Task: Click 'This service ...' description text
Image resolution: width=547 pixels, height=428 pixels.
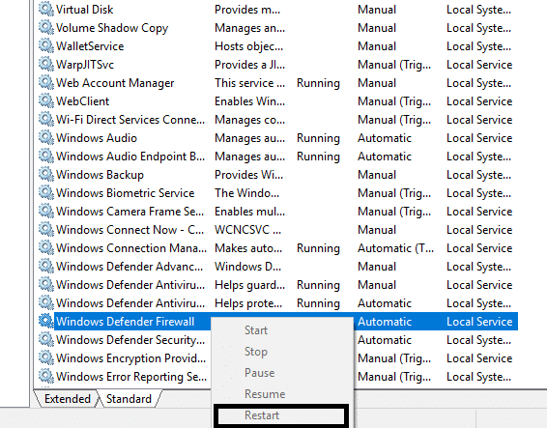Action: click(x=249, y=83)
